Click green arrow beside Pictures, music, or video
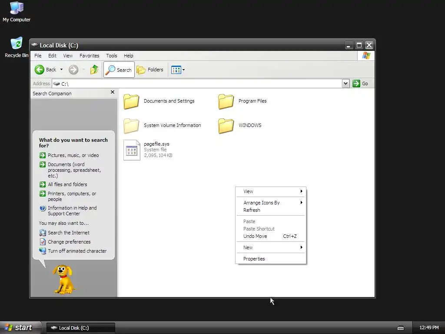Viewport: 445px width, 334px height. 43,155
